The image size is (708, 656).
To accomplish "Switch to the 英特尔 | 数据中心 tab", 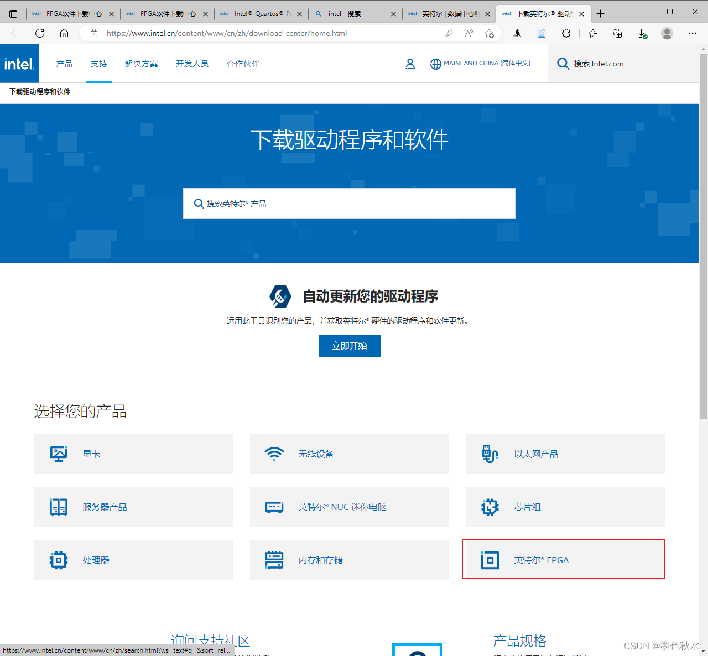I will click(449, 14).
